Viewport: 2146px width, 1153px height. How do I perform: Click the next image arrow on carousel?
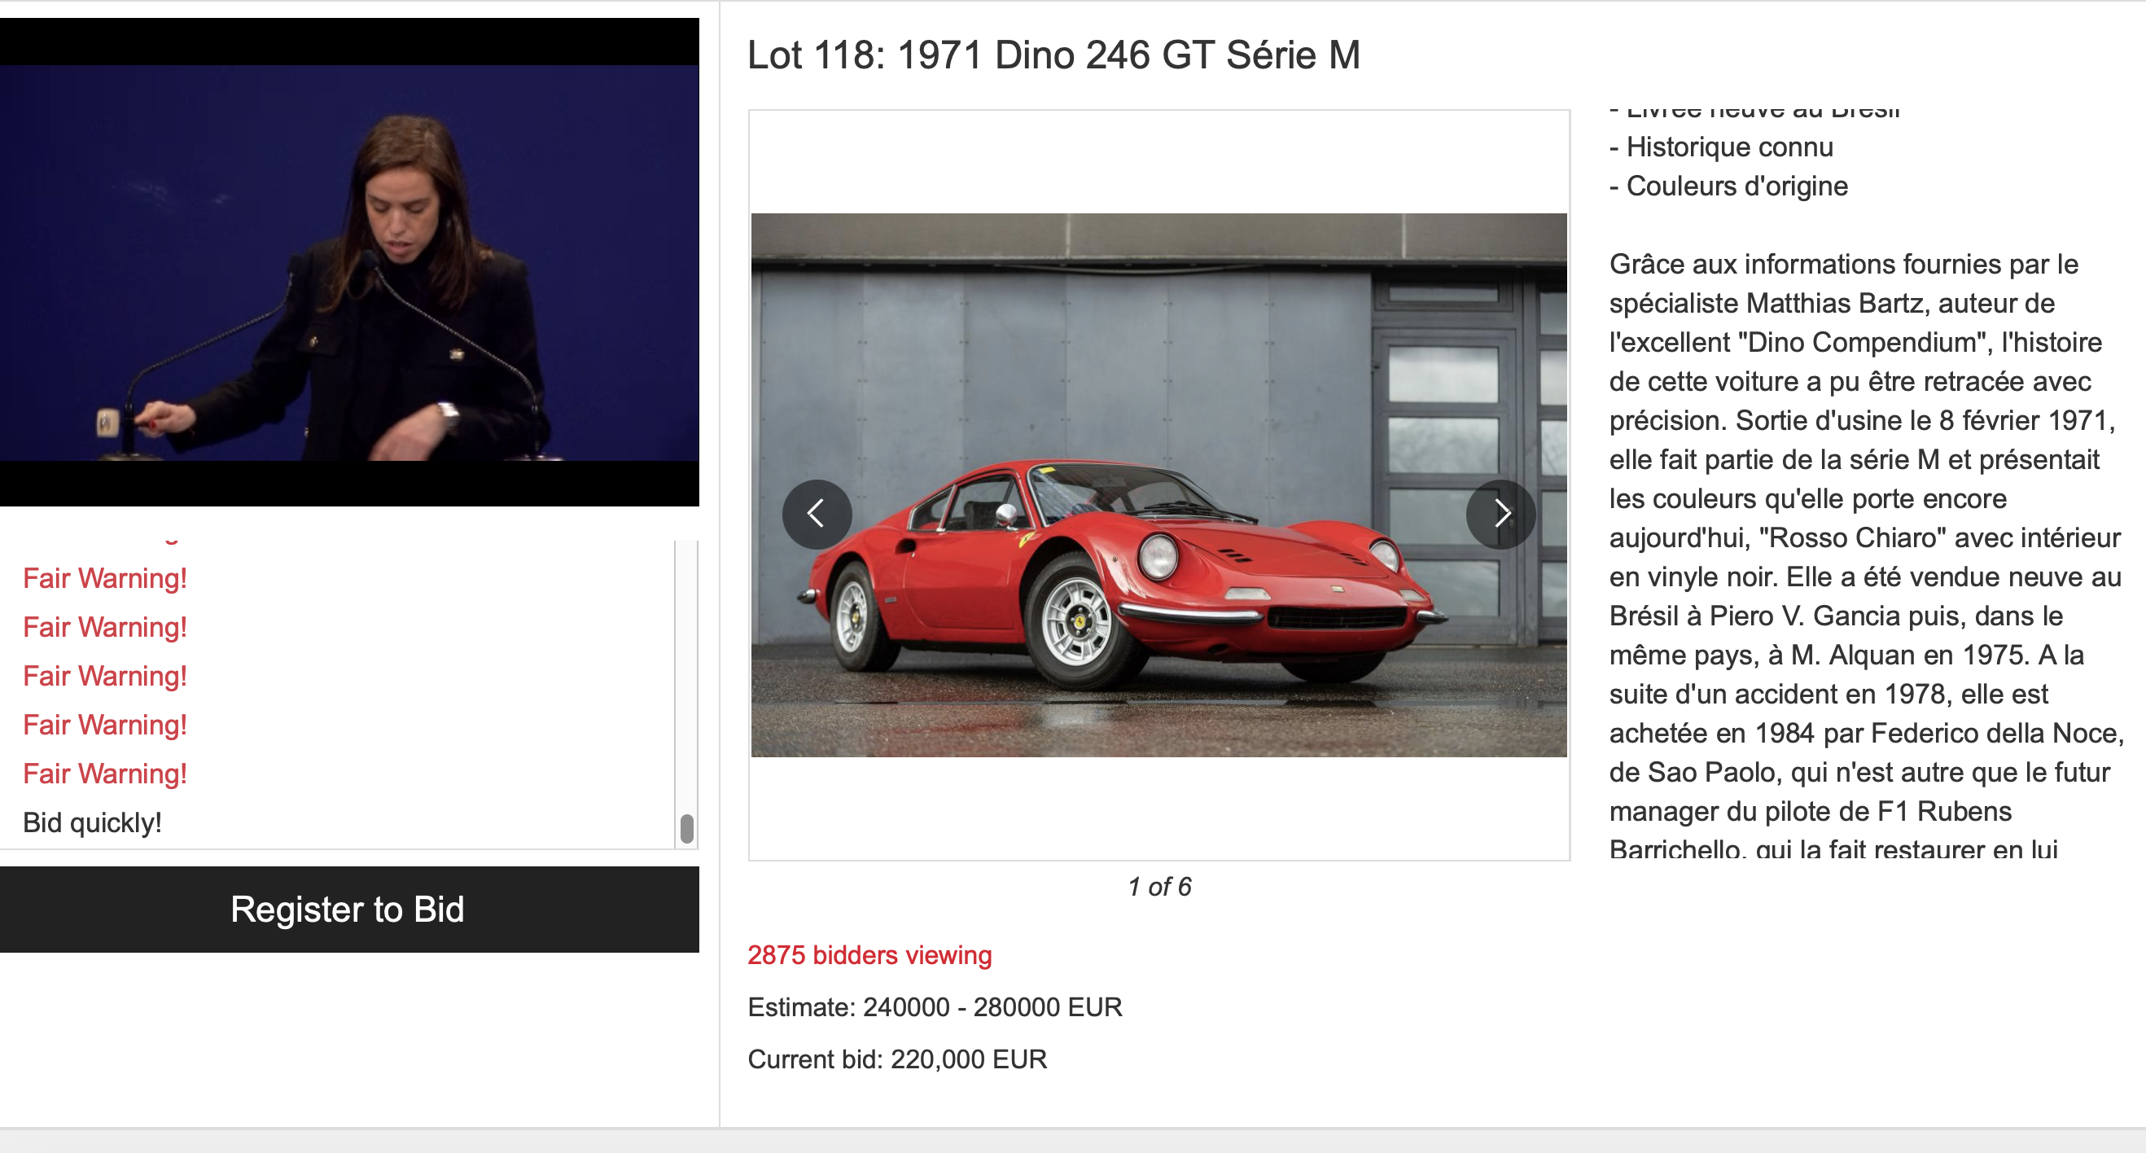[x=1500, y=514]
